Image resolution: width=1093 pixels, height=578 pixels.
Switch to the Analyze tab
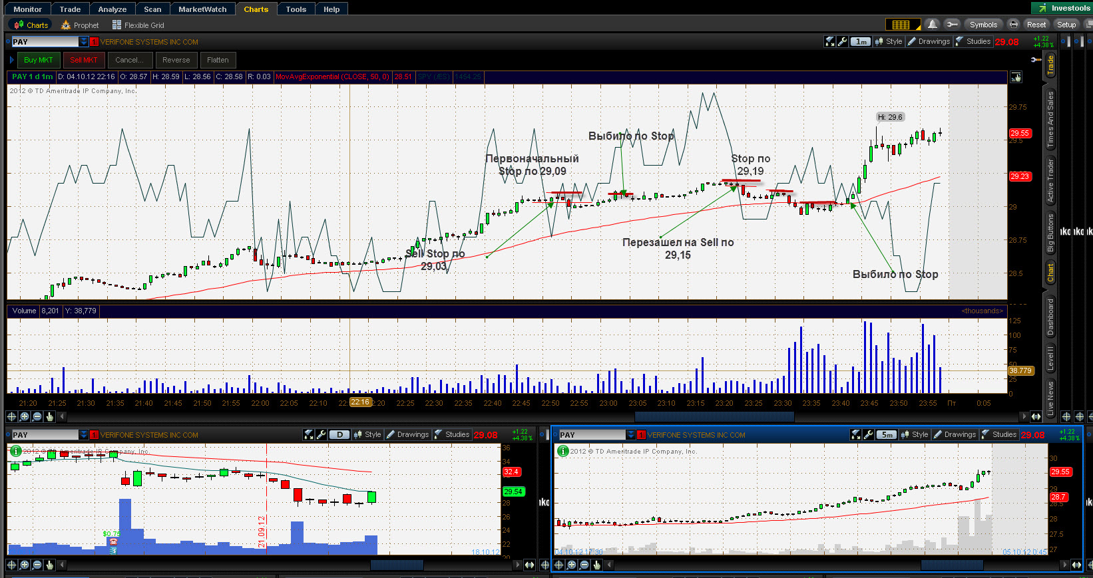click(x=112, y=9)
